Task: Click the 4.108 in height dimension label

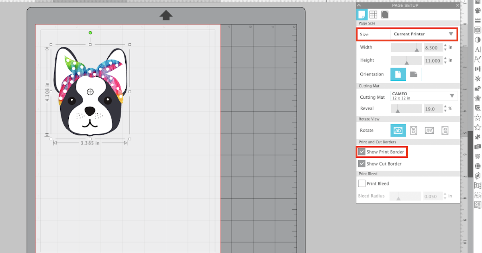Action: tap(47, 92)
